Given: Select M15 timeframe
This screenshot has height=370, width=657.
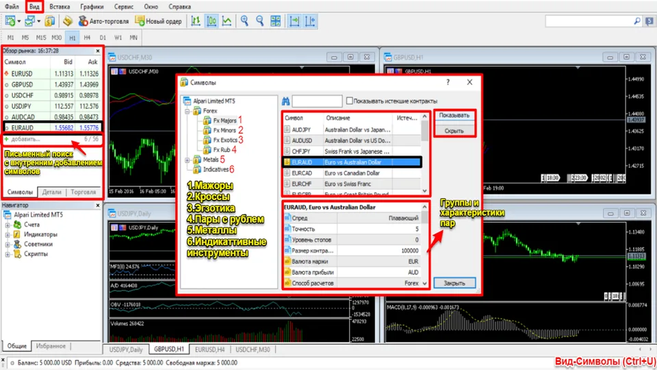Looking at the screenshot, I should click(x=40, y=38).
